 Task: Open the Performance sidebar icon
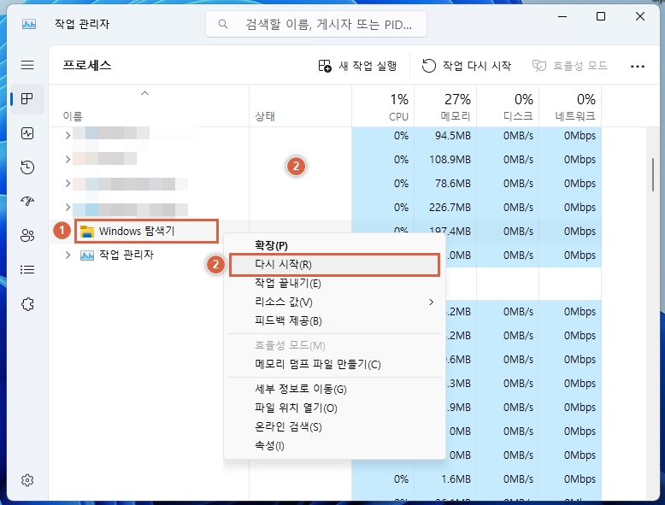click(x=27, y=133)
